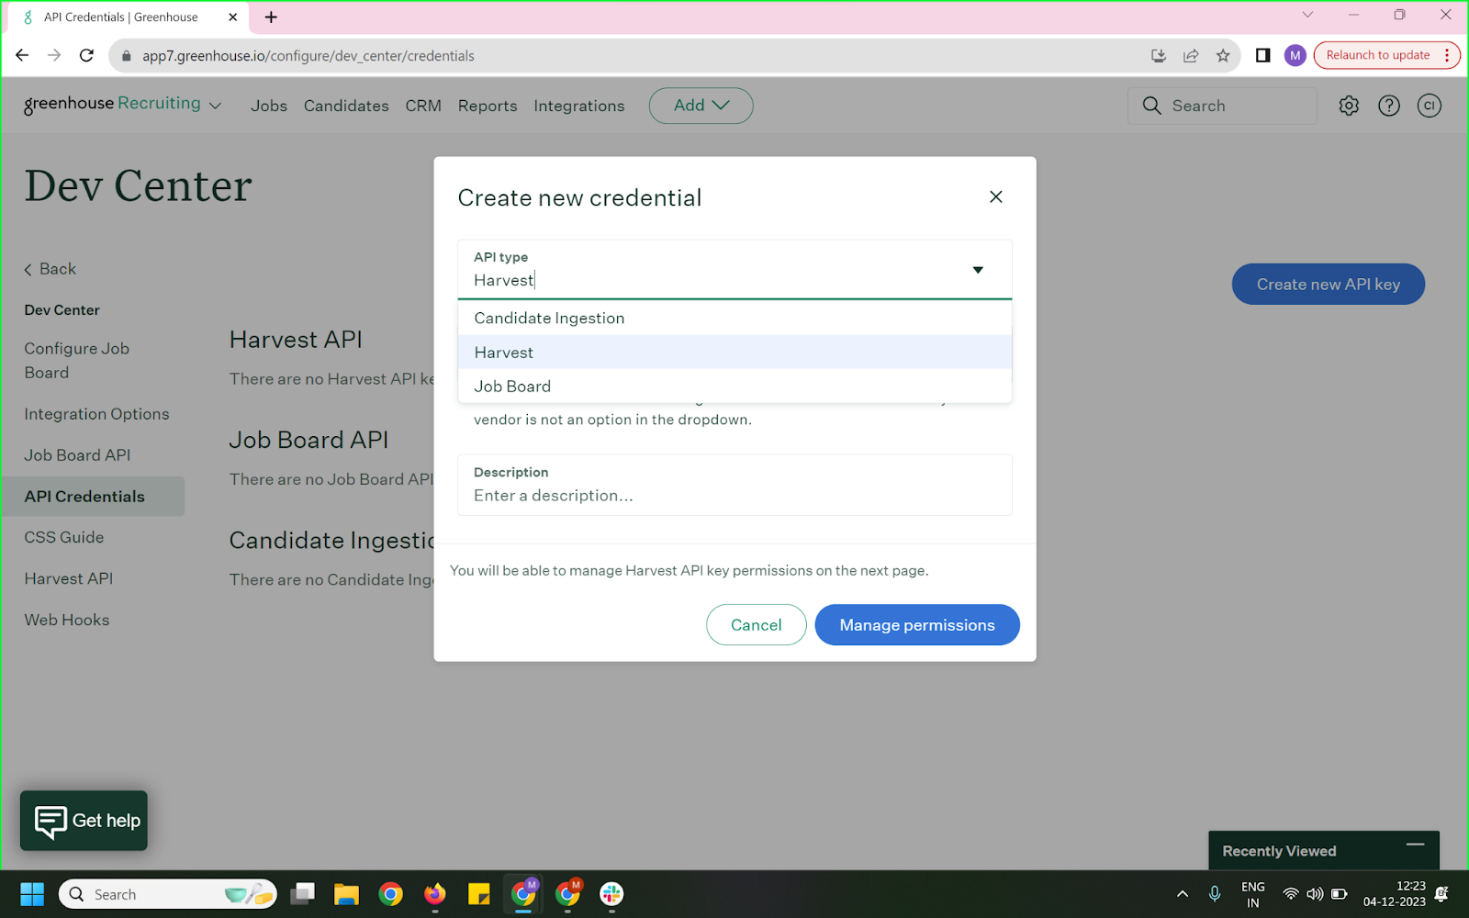
Task: Open Job Board API sidebar link
Action: pos(77,455)
